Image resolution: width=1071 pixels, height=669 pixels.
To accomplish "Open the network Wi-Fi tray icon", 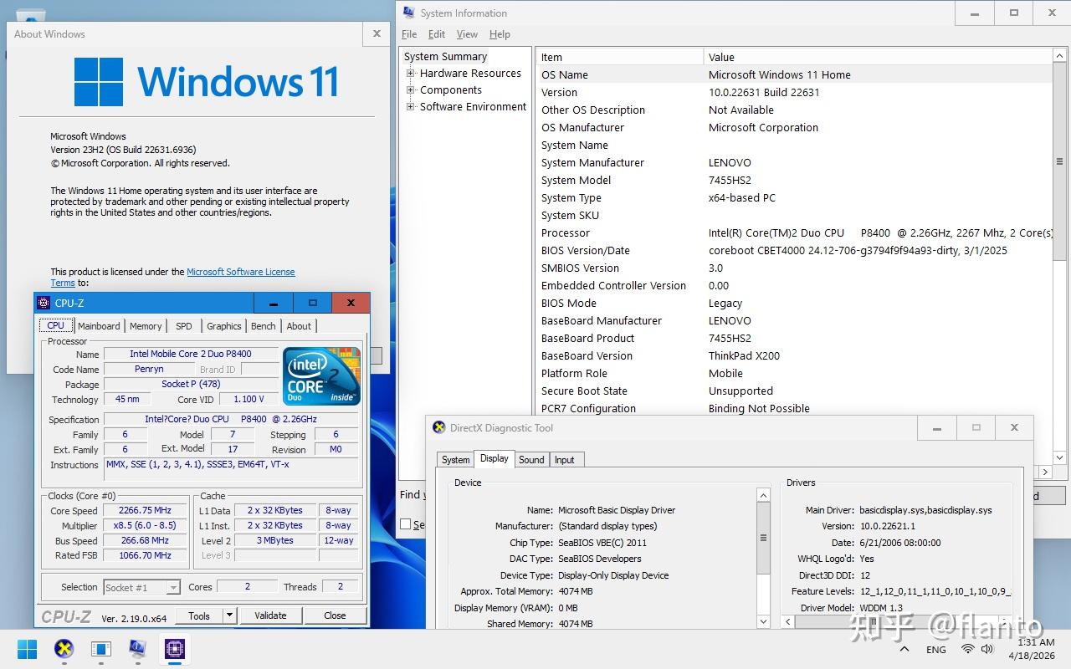I will click(968, 649).
